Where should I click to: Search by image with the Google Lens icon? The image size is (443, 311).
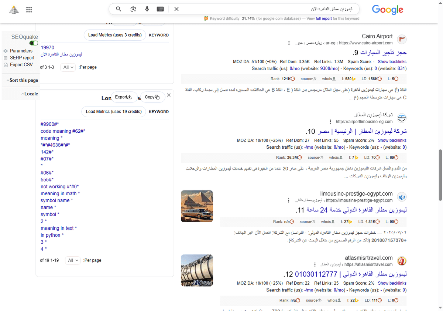[133, 9]
